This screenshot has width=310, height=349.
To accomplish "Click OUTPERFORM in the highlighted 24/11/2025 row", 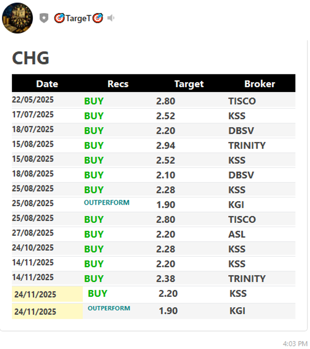I will (x=109, y=308).
